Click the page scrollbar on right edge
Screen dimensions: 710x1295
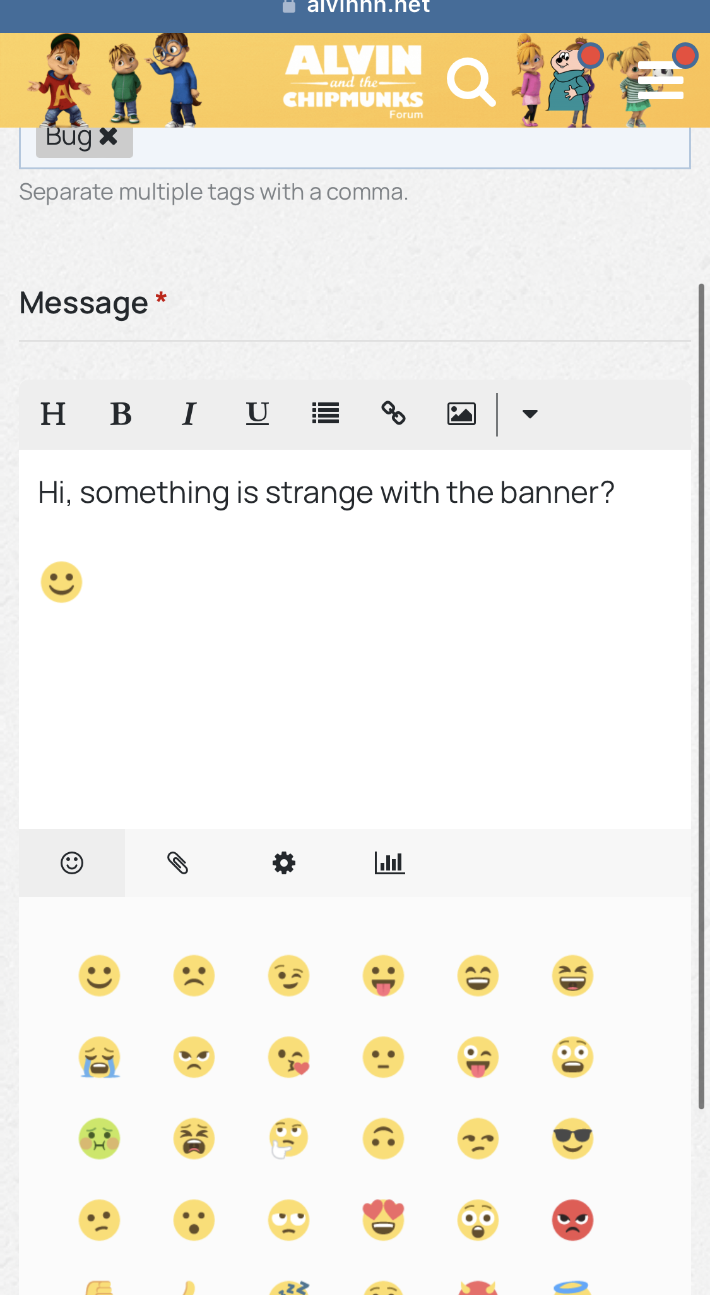tap(701, 695)
